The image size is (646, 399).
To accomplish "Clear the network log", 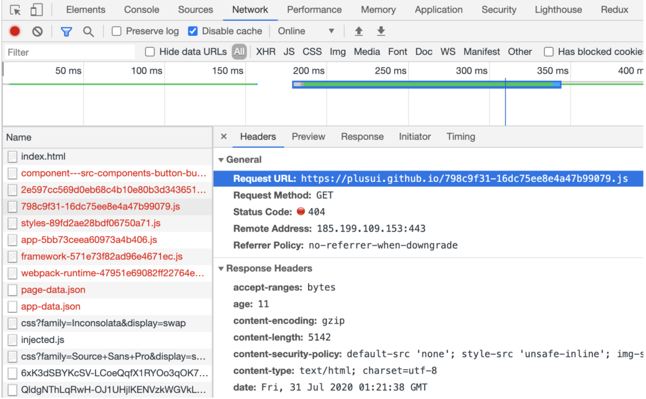I will 38,31.
